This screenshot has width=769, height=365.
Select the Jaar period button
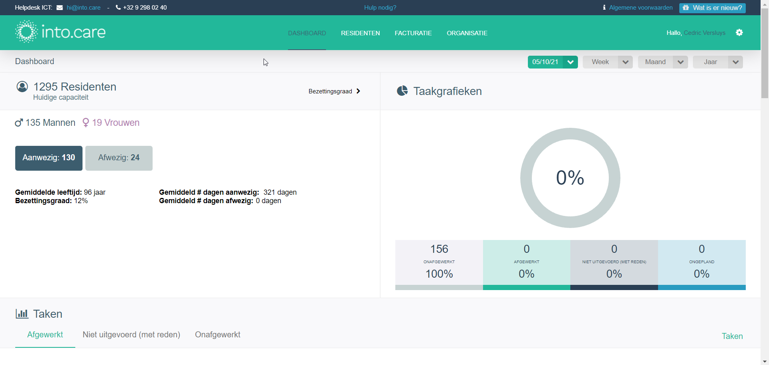tap(710, 62)
